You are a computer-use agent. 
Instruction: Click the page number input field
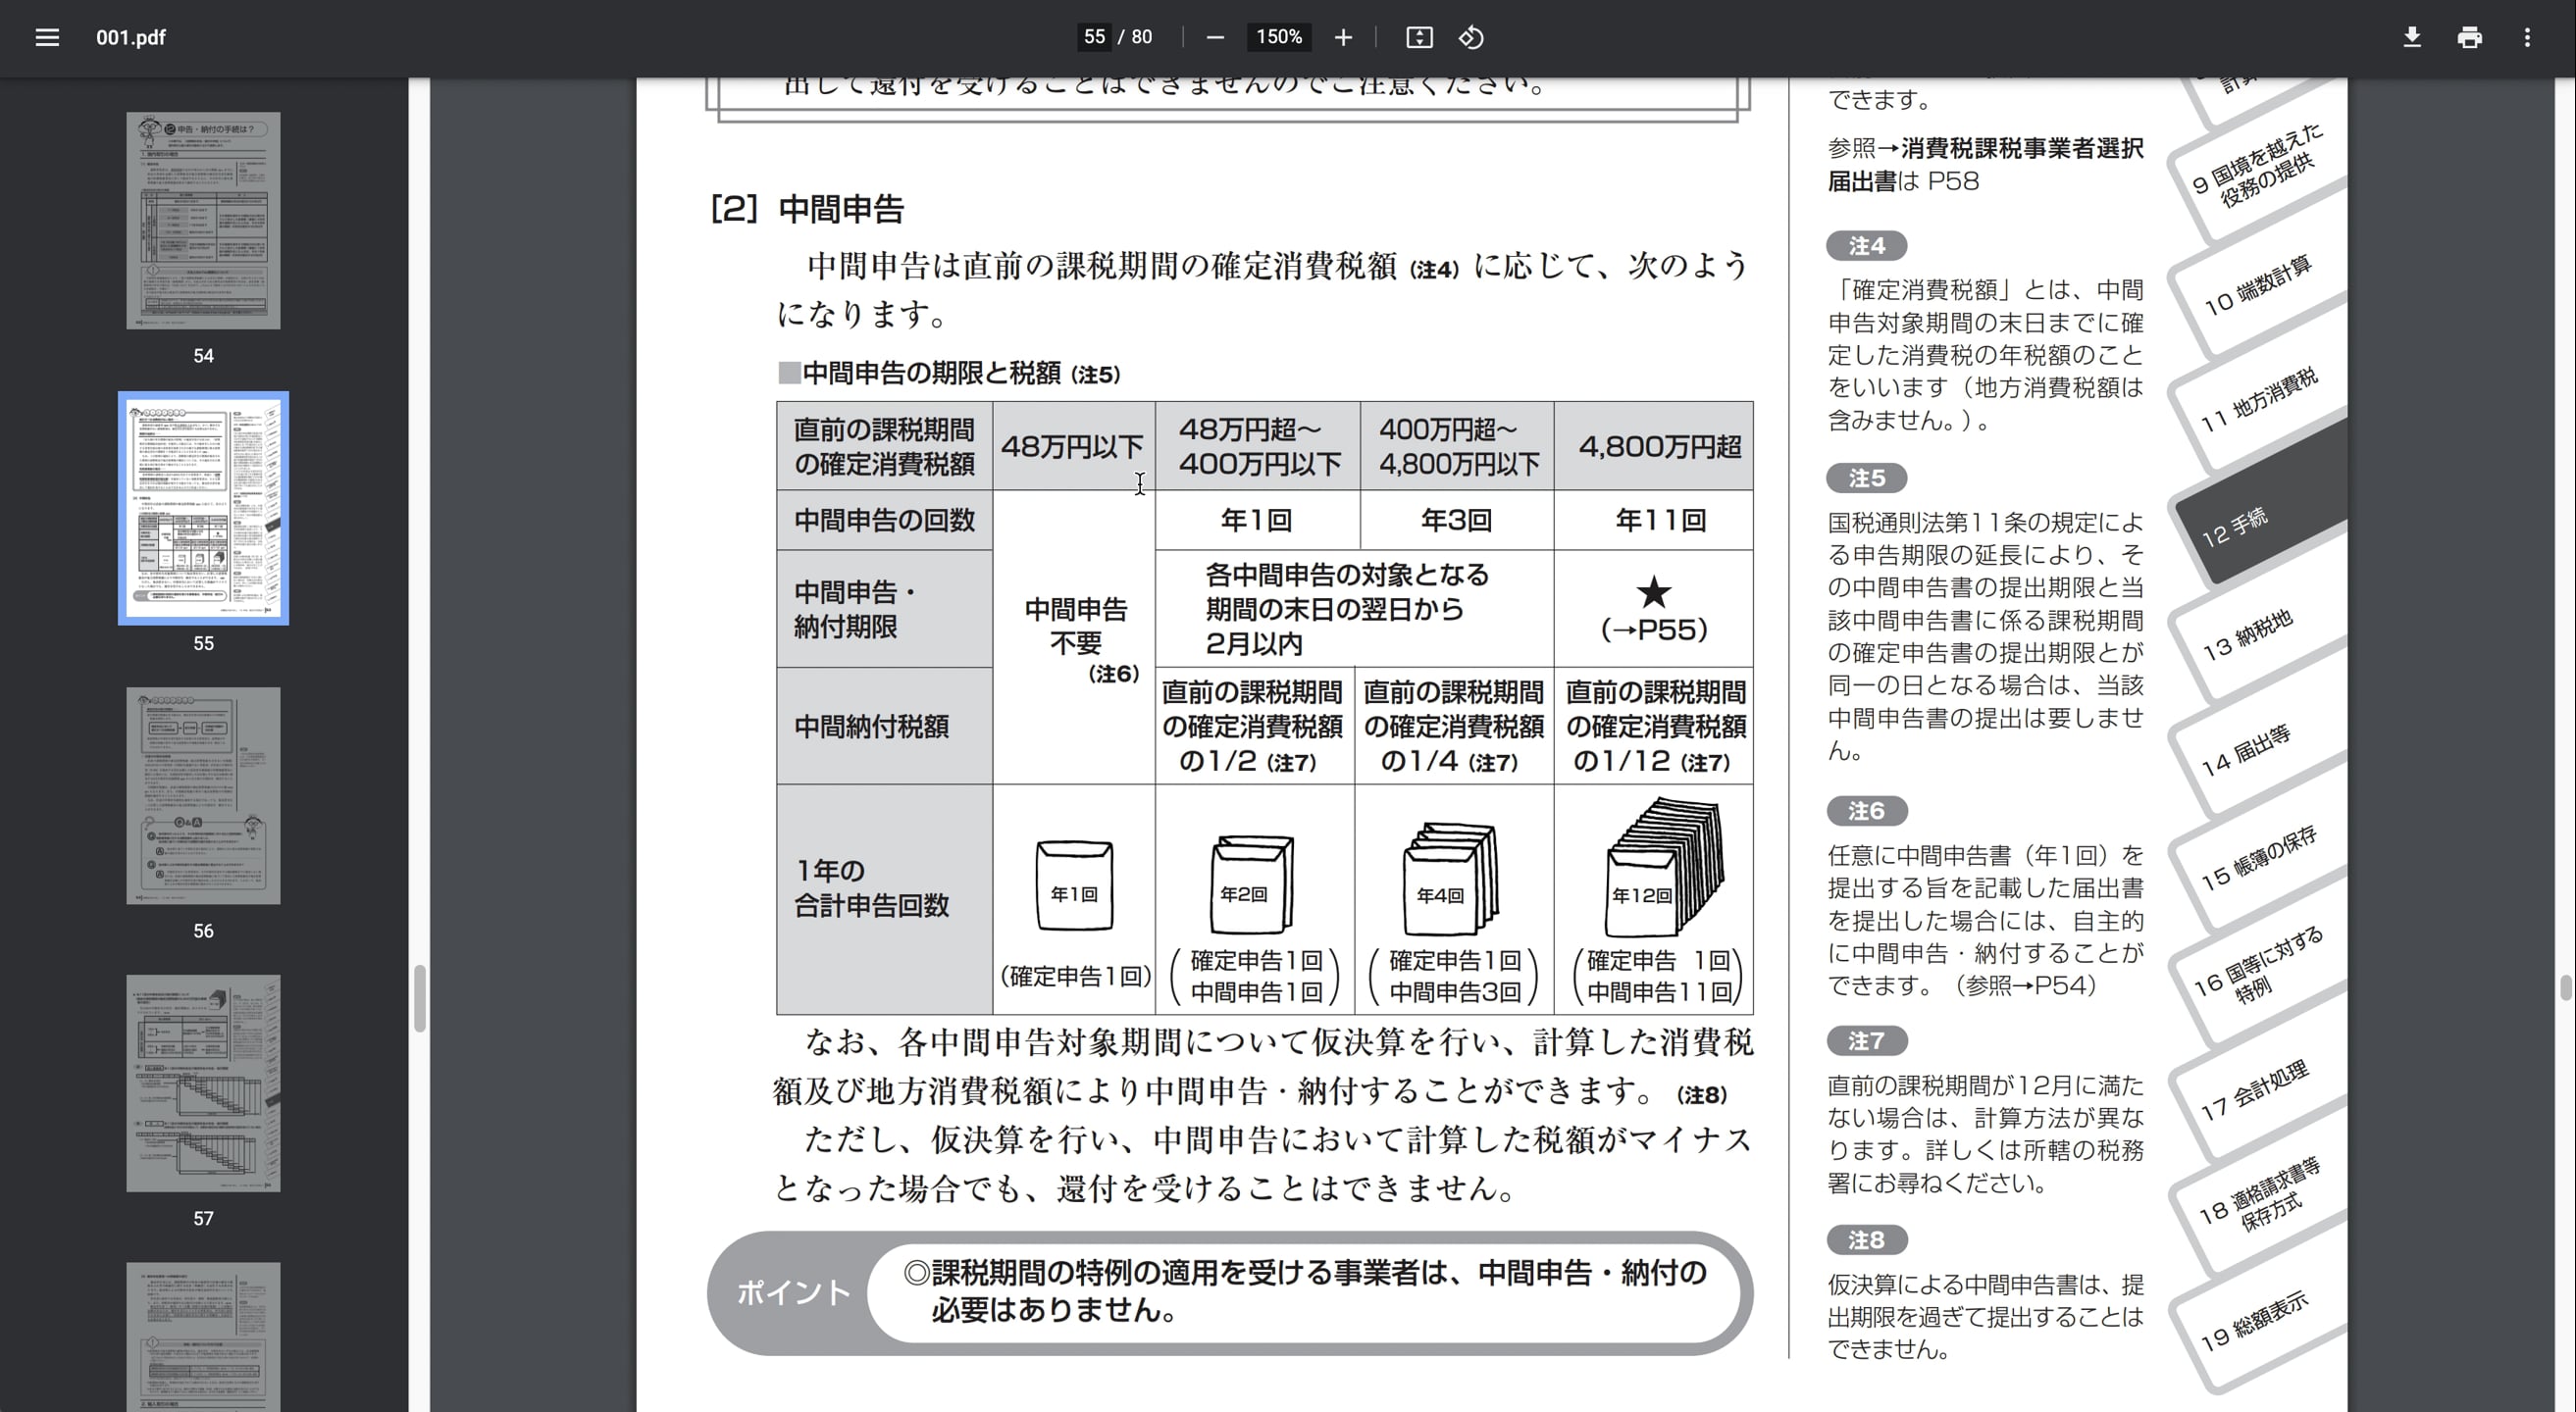coord(1093,37)
